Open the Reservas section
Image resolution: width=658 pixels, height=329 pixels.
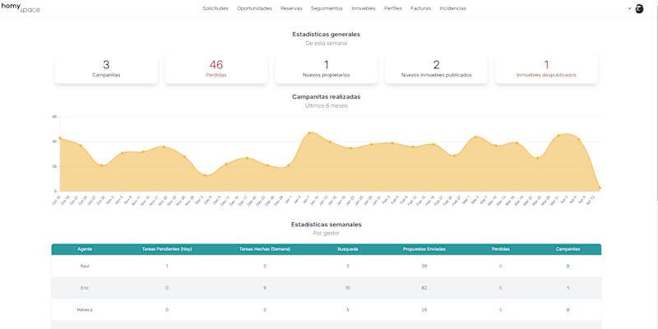coord(291,8)
